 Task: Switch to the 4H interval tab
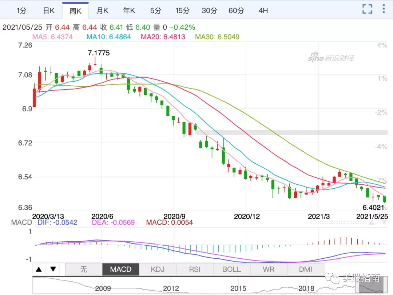263,11
